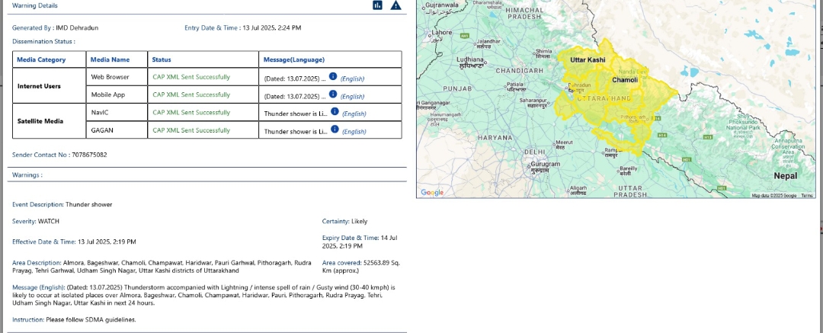Click the bar chart icon in the header
Image resolution: width=823 pixels, height=333 pixels.
tap(377, 5)
